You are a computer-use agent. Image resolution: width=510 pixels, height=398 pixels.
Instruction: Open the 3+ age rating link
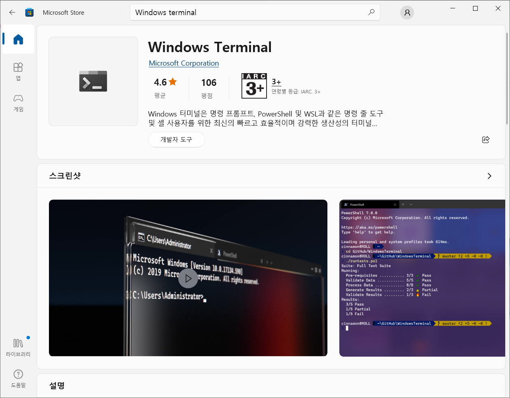pyautogui.click(x=276, y=82)
